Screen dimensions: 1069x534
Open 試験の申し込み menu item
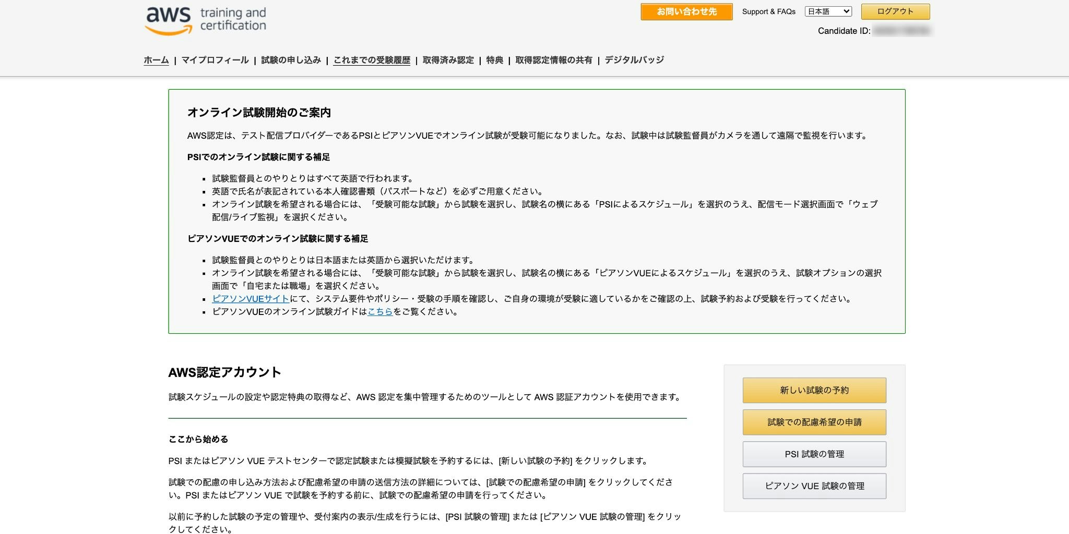(x=291, y=60)
